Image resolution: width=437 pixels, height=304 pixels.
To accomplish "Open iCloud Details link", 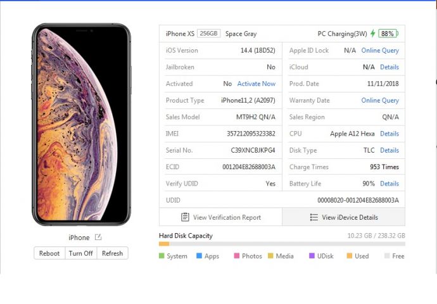I will 389,67.
